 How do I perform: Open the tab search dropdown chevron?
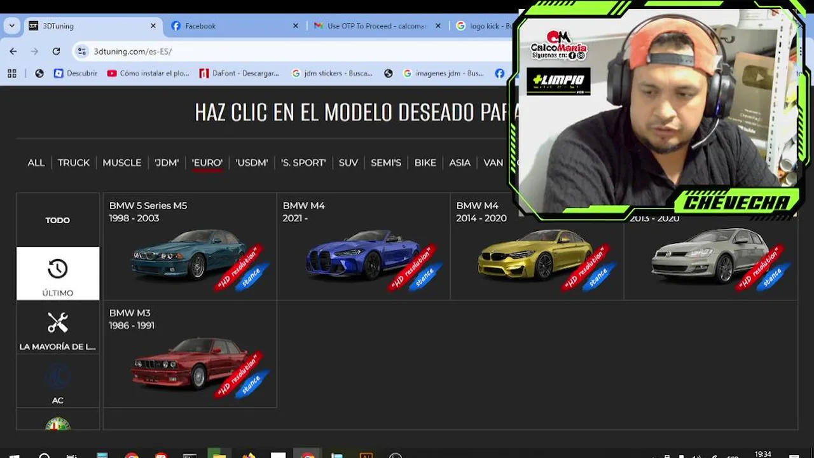click(11, 26)
